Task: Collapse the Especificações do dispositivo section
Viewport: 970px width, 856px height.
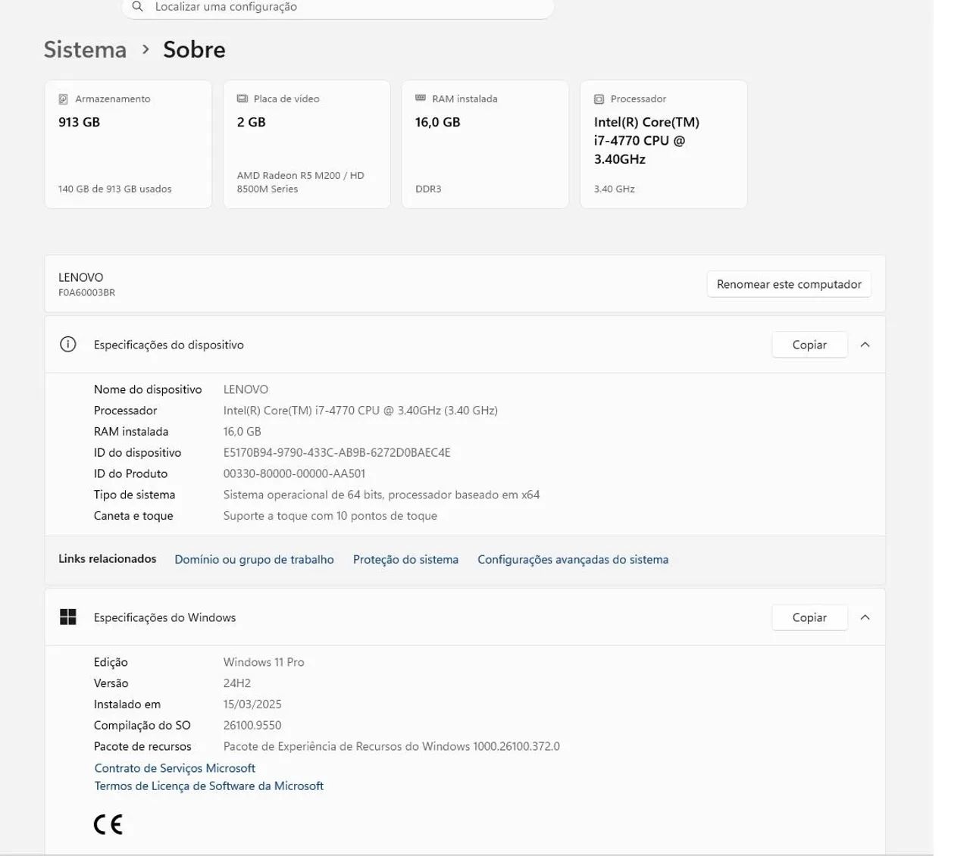Action: (865, 345)
